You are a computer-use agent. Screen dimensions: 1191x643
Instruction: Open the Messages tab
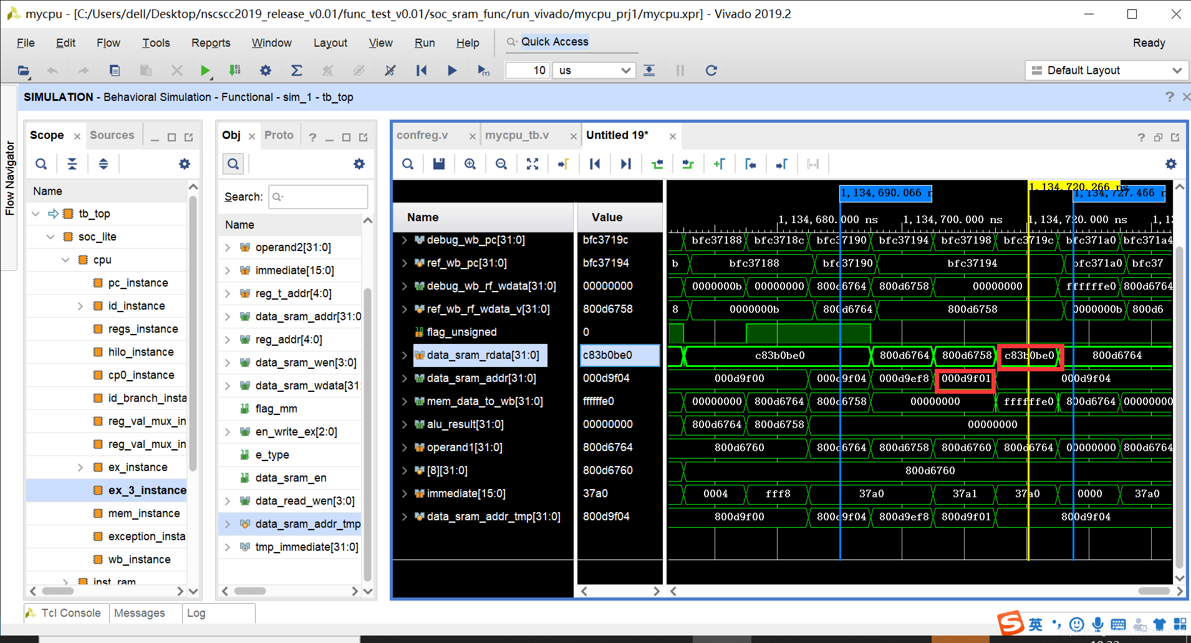pyautogui.click(x=140, y=613)
